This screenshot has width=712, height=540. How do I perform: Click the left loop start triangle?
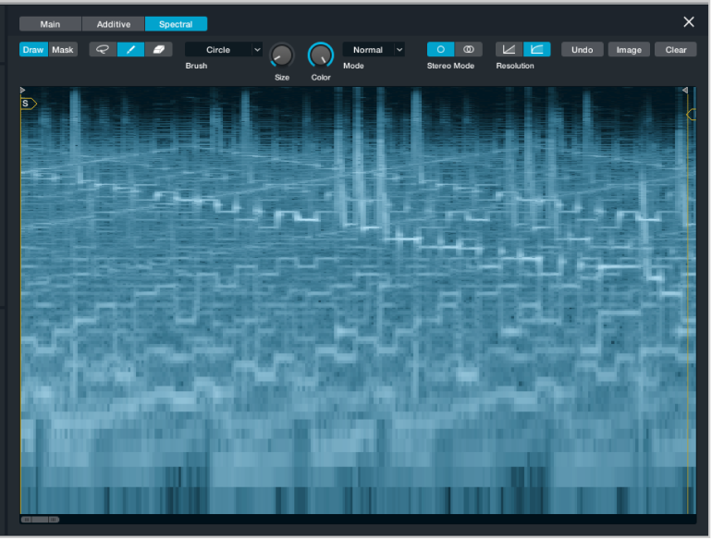point(23,91)
